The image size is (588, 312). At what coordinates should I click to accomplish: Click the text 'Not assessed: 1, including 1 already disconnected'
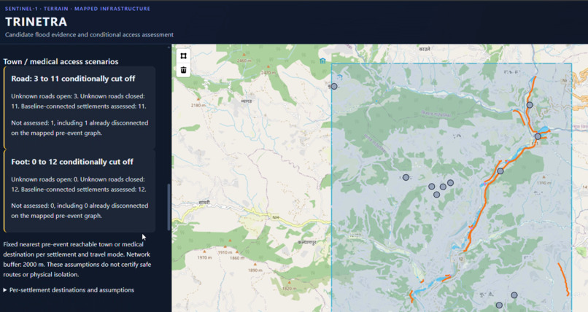point(80,123)
